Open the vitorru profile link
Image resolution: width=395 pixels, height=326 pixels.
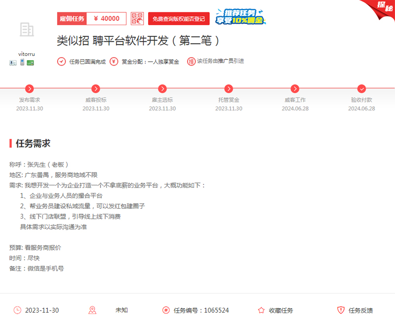coord(28,53)
